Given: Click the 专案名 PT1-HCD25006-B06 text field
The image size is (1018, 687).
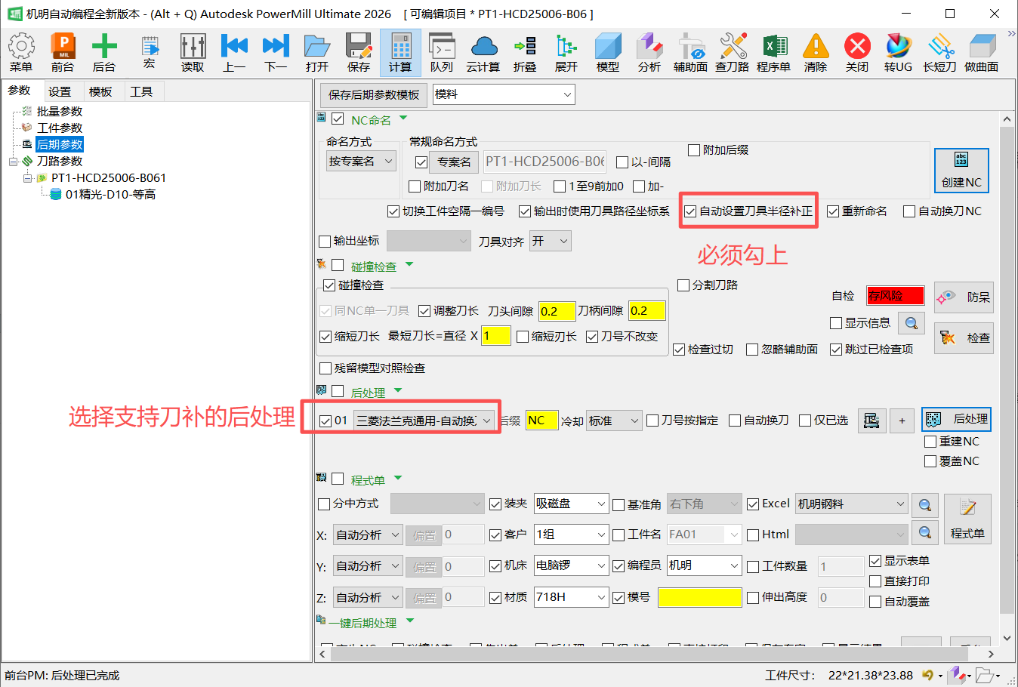Looking at the screenshot, I should point(545,162).
